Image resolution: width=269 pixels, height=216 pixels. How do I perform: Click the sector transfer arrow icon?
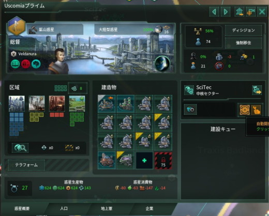257,90
